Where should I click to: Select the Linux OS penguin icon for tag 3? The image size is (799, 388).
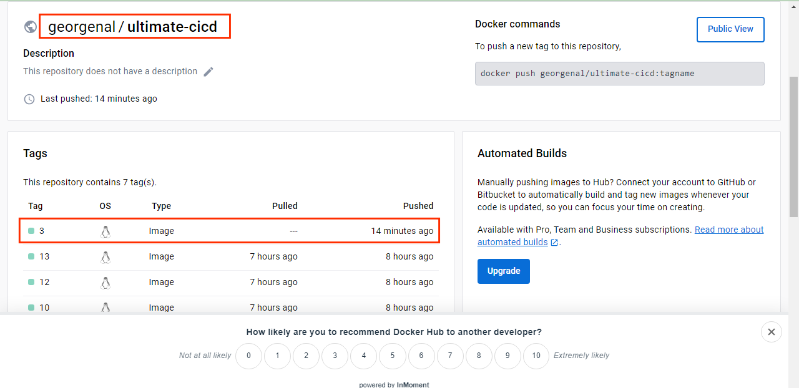tap(105, 231)
